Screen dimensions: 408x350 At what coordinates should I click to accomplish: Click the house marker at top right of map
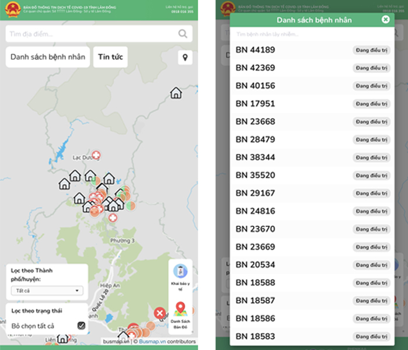click(x=176, y=93)
